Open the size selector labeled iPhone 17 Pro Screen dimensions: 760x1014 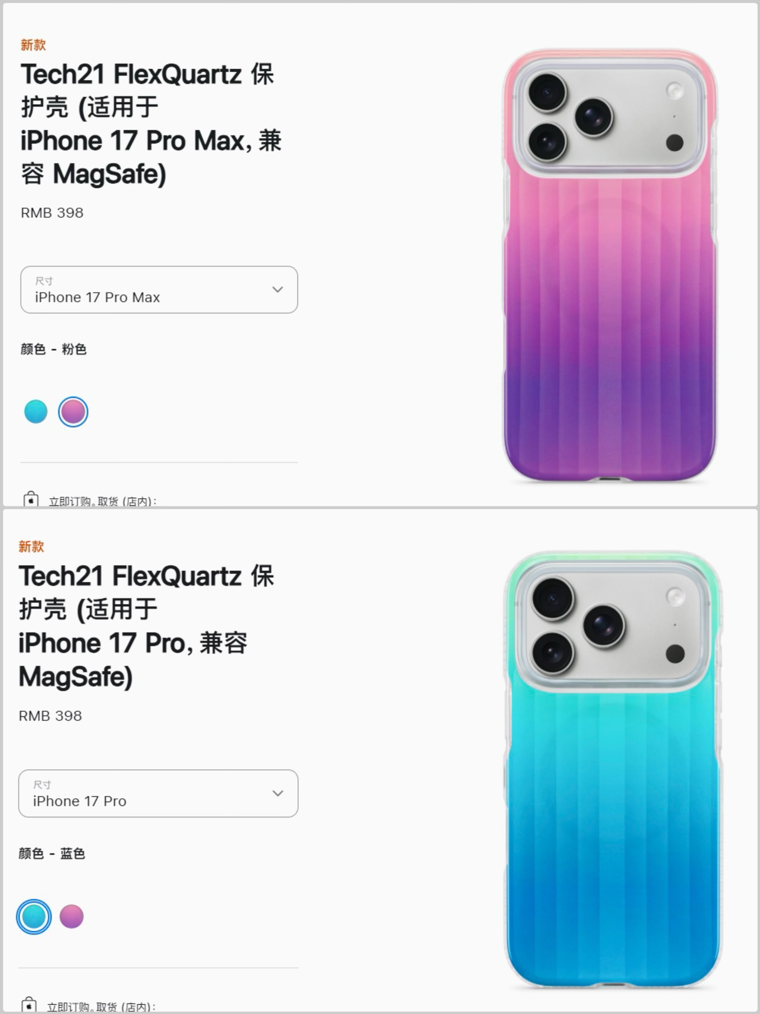click(x=158, y=794)
